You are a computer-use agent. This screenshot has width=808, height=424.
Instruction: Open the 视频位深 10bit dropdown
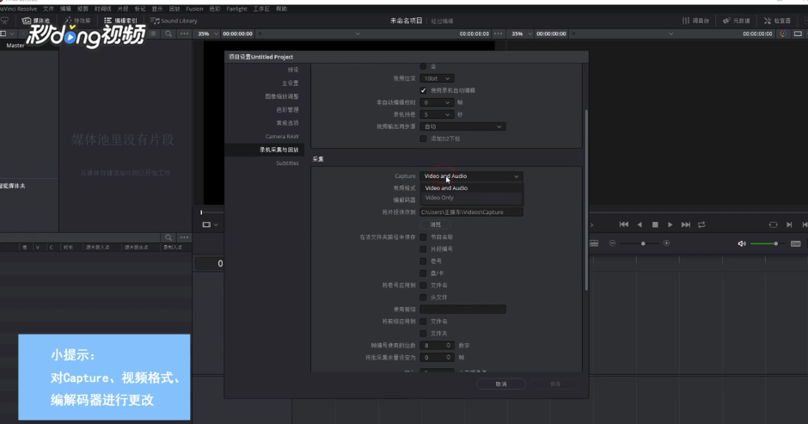tap(437, 78)
